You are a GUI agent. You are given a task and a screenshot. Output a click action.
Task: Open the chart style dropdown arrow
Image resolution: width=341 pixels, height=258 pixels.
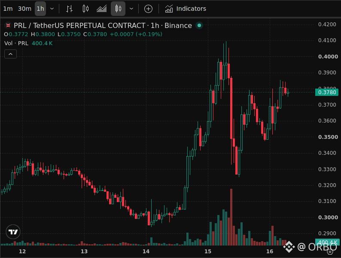click(131, 9)
